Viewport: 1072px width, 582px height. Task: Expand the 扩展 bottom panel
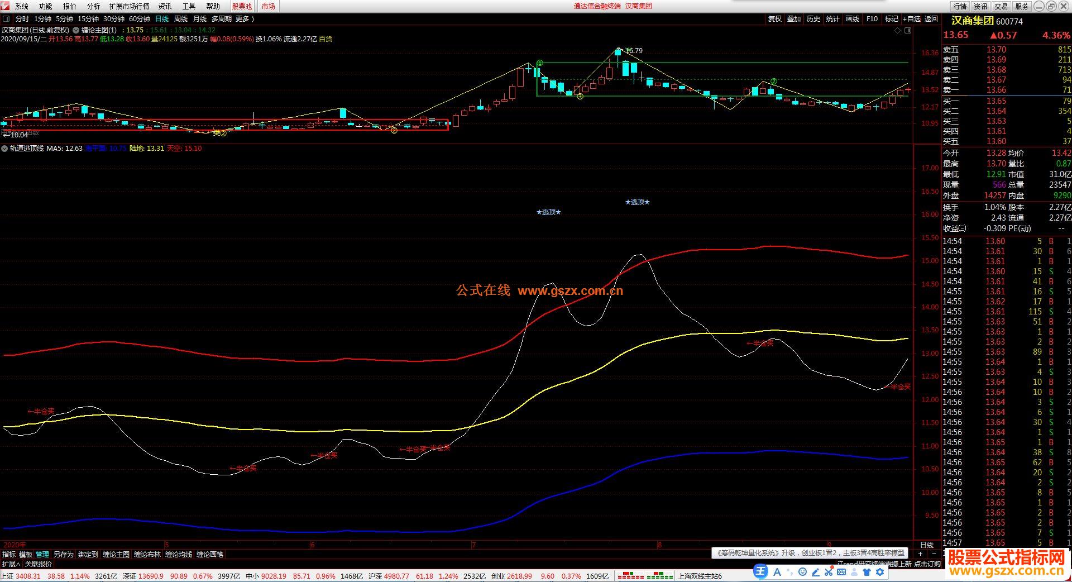(x=11, y=564)
